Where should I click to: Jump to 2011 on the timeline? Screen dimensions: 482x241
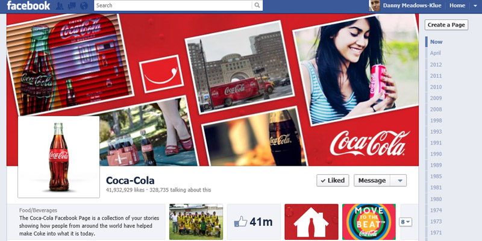[x=436, y=76]
